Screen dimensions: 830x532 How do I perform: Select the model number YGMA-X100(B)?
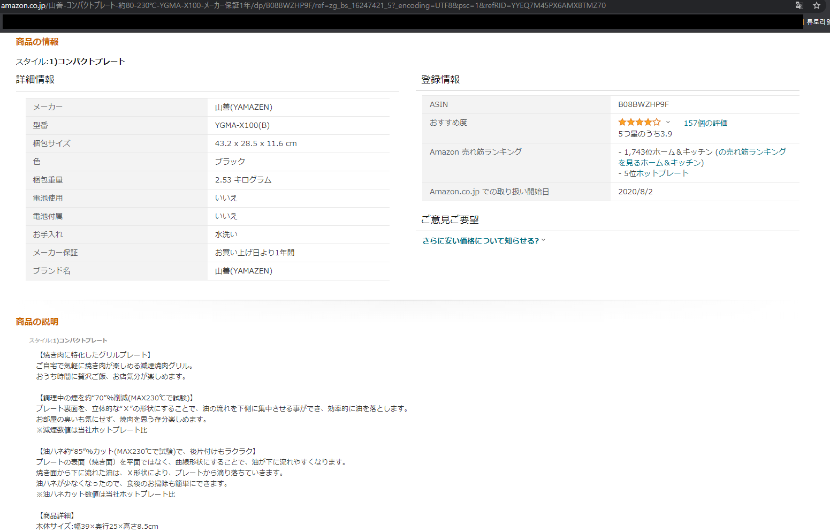pos(242,125)
